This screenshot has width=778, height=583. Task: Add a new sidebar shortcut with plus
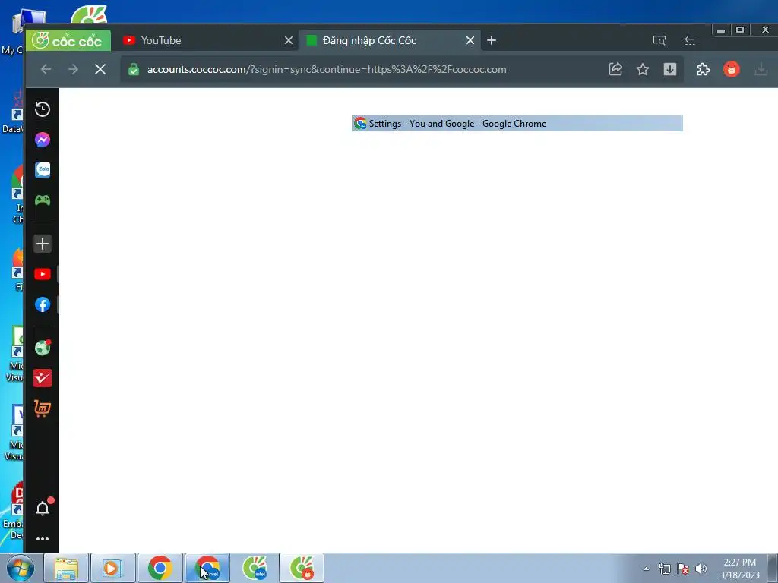43,244
